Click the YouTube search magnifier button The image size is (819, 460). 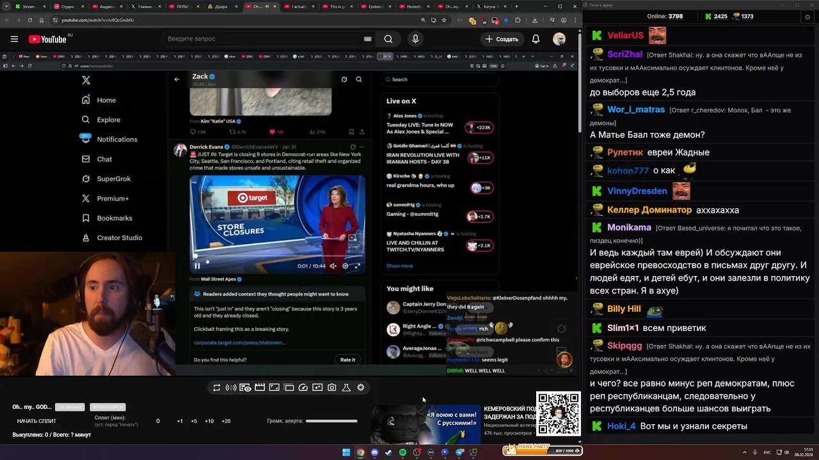pos(388,39)
